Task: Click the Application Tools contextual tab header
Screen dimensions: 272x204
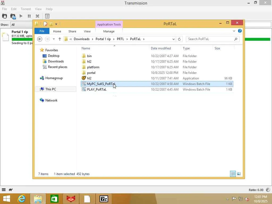Action: click(x=109, y=24)
